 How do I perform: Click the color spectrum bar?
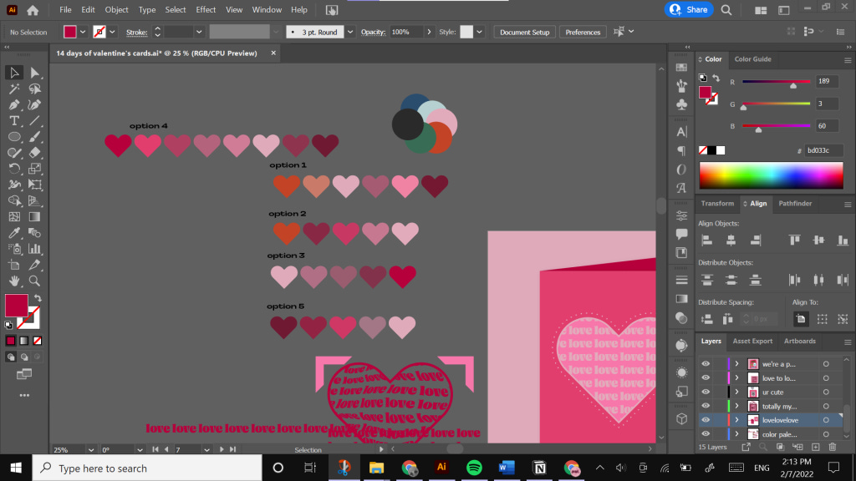[771, 175]
